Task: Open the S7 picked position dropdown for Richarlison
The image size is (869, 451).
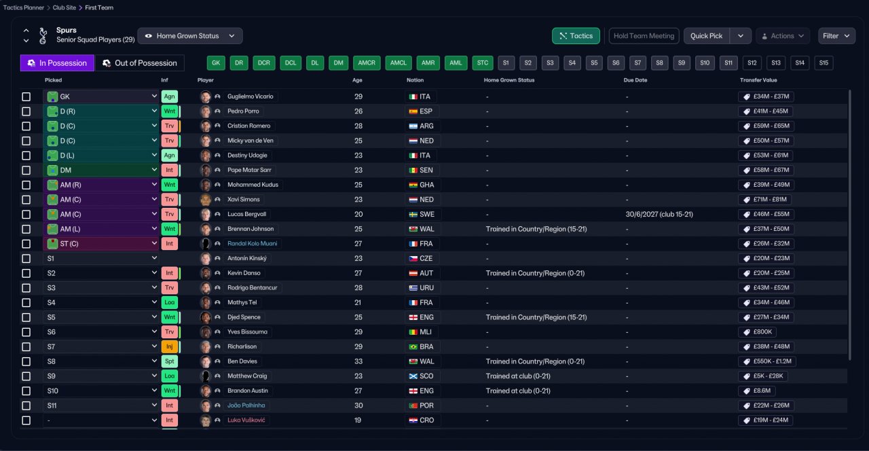Action: click(101, 347)
